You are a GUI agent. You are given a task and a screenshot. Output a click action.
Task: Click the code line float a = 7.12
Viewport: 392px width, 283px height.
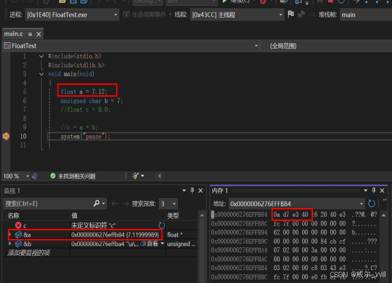point(84,92)
